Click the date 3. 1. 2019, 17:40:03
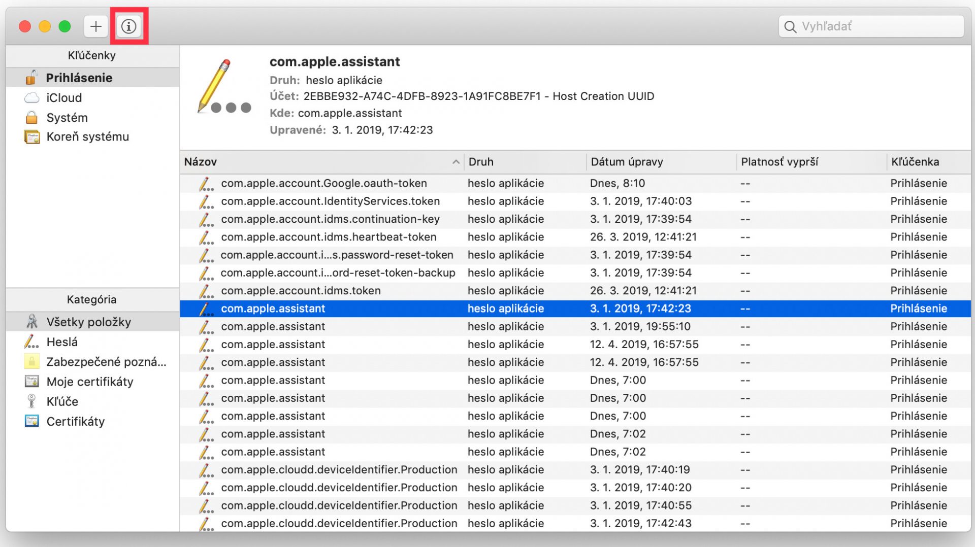The image size is (975, 547). point(640,201)
